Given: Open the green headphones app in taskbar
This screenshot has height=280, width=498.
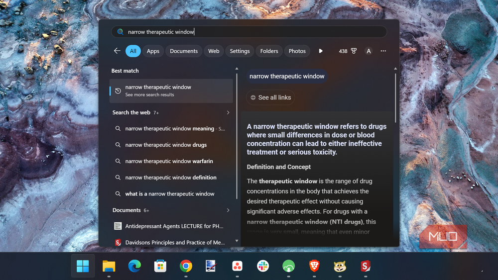Looking at the screenshot, I should point(288,266).
